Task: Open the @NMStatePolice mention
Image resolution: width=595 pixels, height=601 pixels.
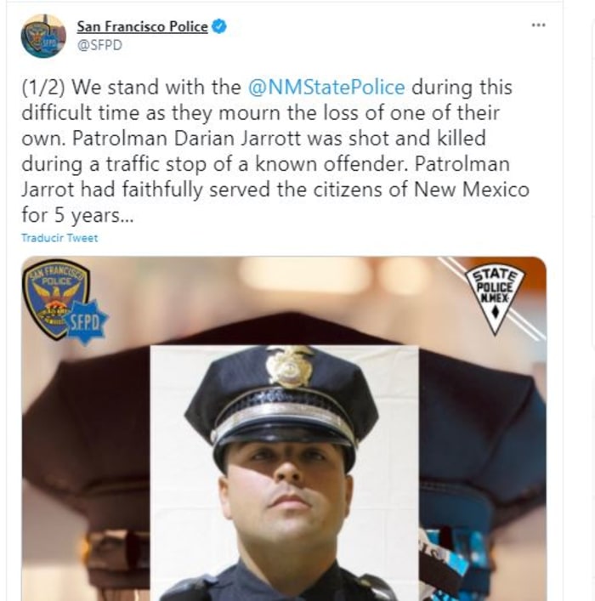Action: pos(326,87)
